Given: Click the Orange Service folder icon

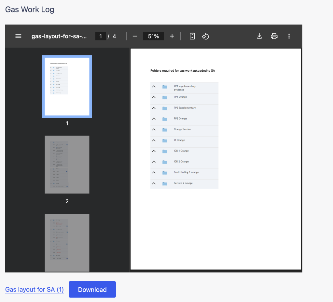Looking at the screenshot, I should pos(165,130).
